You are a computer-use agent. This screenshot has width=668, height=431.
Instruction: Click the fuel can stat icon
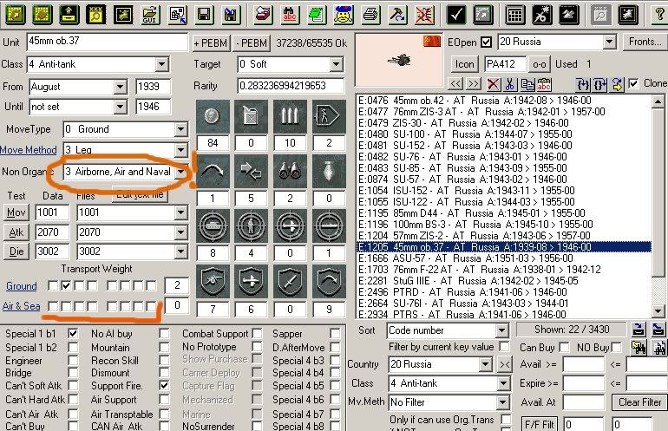pyautogui.click(x=251, y=117)
